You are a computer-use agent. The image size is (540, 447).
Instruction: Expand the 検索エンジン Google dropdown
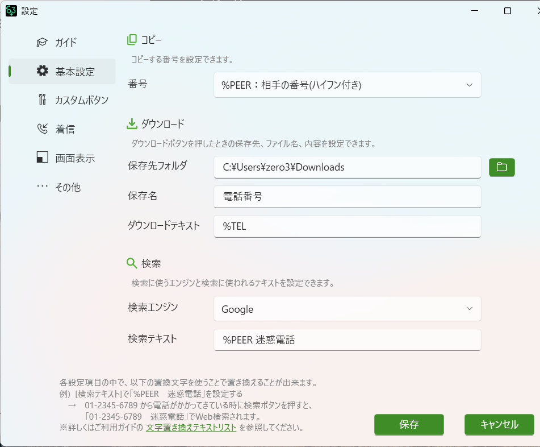(x=347, y=309)
